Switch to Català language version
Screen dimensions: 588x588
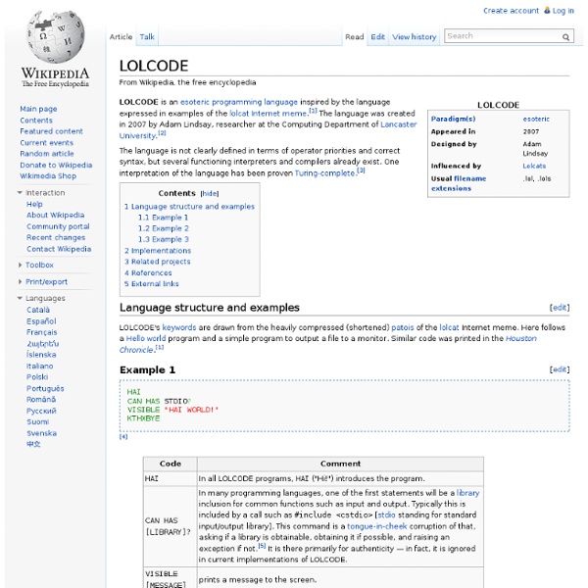point(38,310)
